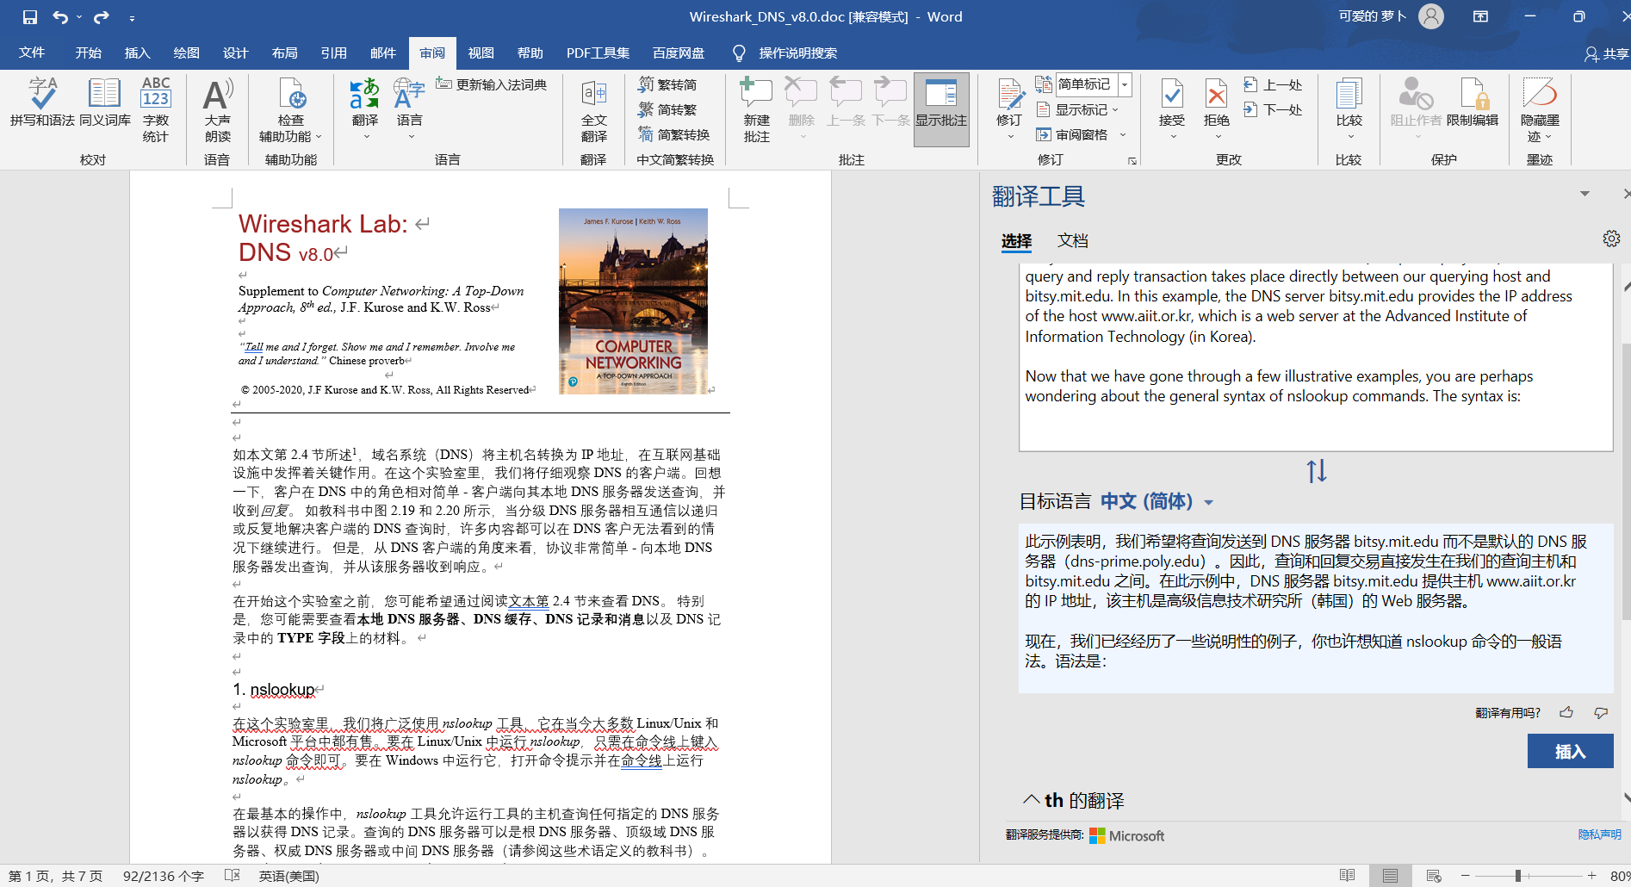
Task: Open the 语言 language dropdown
Action: click(x=410, y=110)
